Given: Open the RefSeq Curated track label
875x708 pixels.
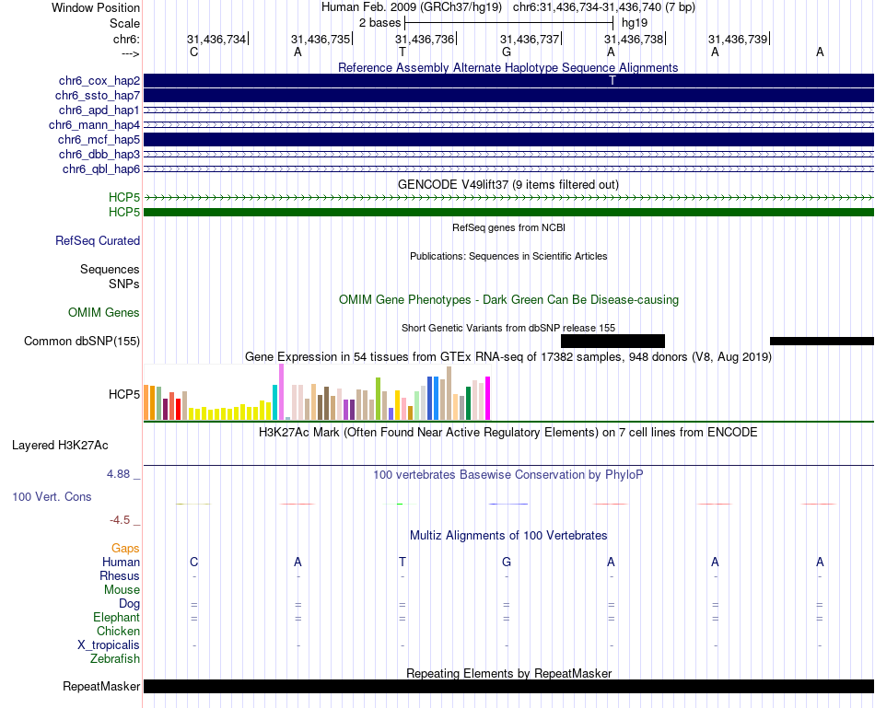Looking at the screenshot, I should (x=97, y=240).
